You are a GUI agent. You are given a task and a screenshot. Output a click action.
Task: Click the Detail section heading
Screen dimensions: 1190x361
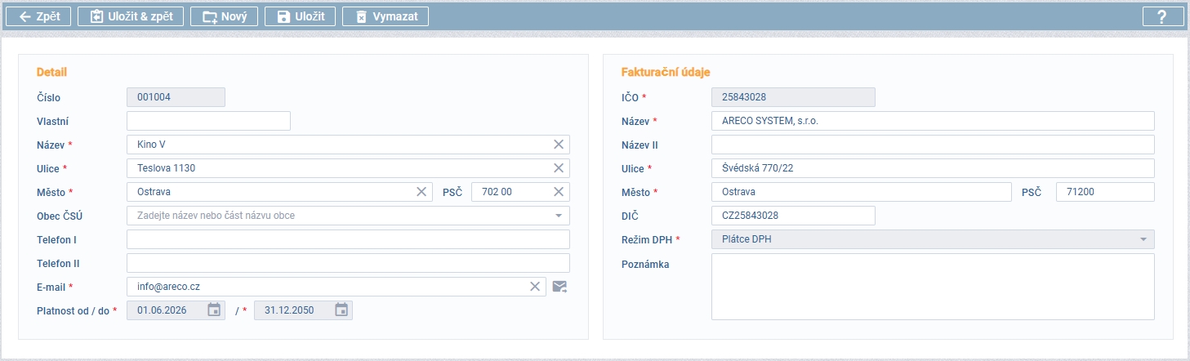click(51, 72)
